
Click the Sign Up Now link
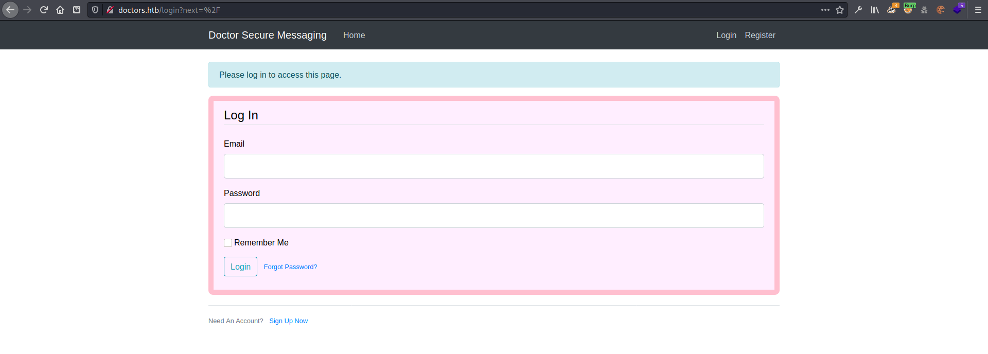click(288, 321)
